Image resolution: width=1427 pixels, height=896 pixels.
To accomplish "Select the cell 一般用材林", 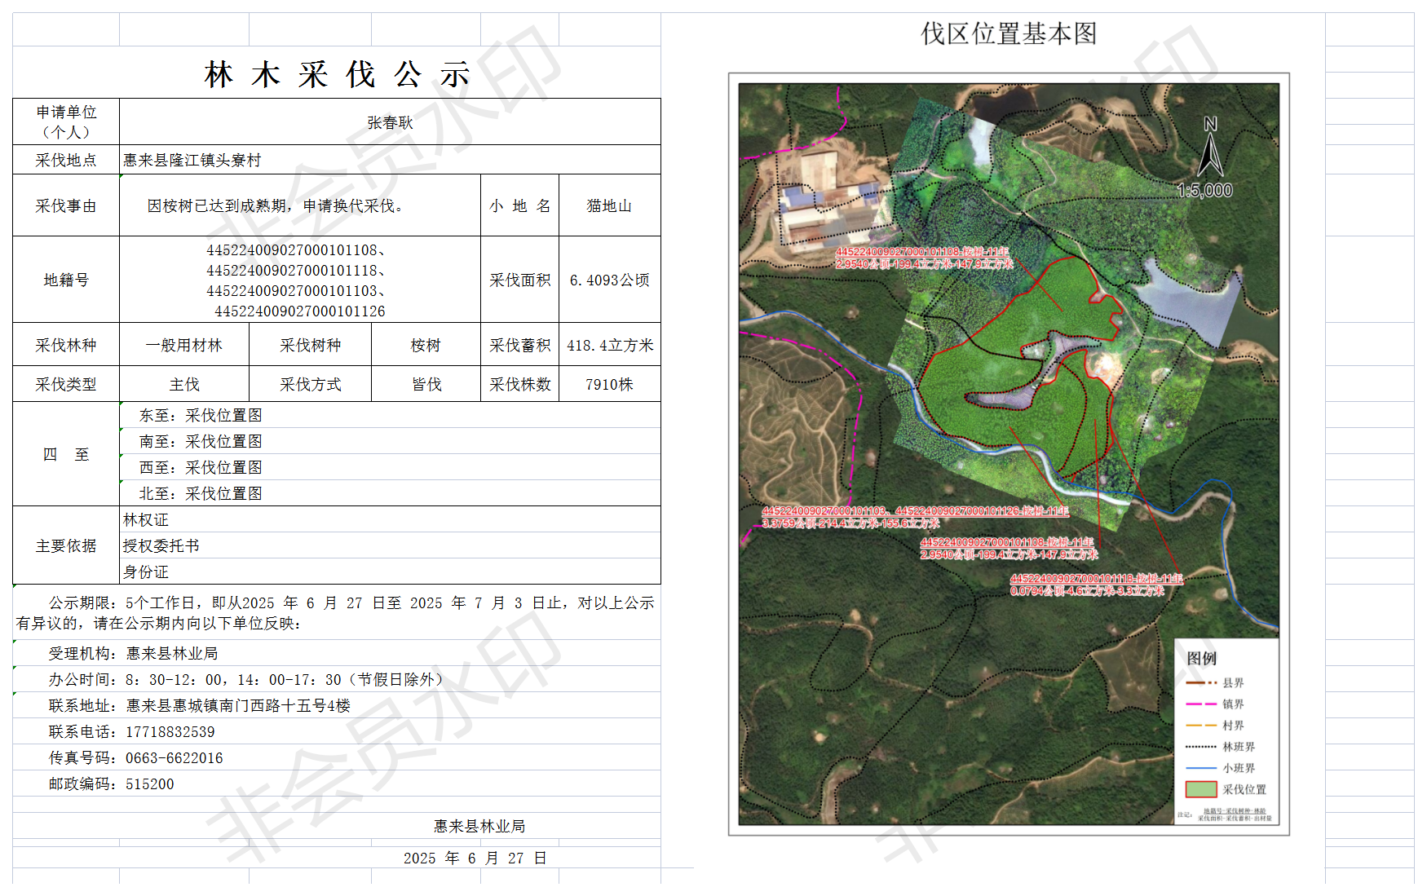I will [184, 345].
